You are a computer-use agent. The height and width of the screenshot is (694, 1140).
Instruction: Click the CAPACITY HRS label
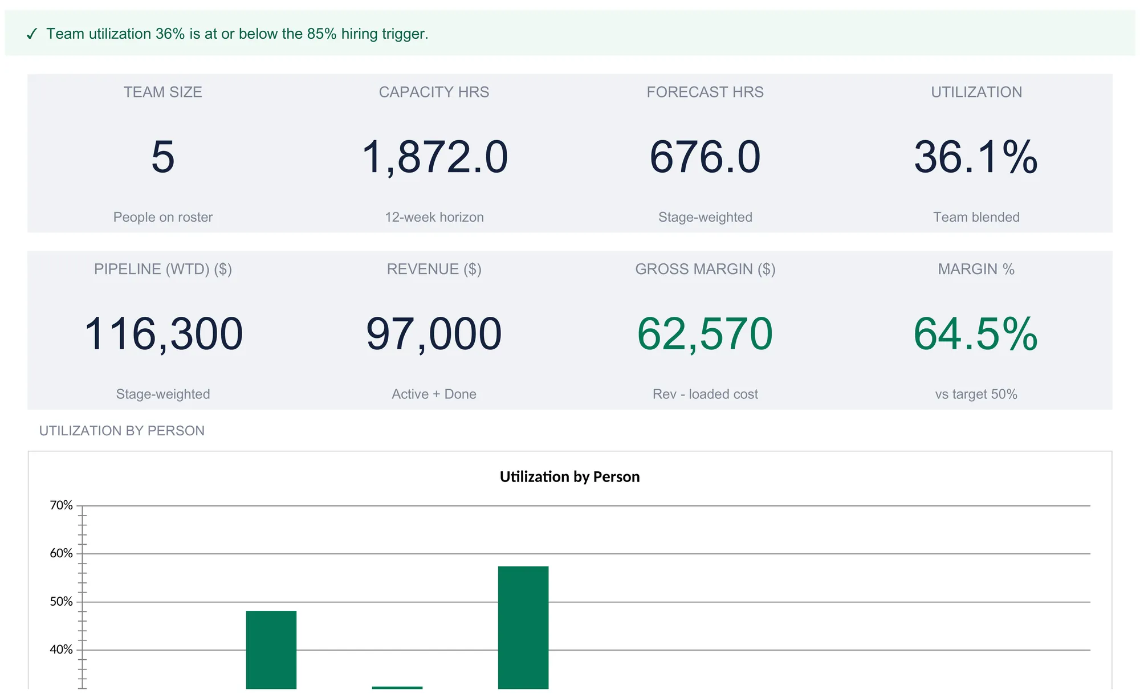click(434, 92)
